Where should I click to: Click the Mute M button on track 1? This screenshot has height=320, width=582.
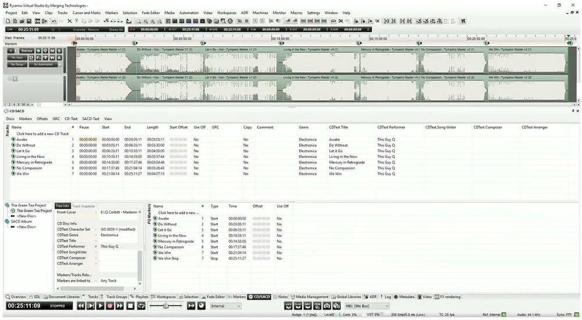[x=52, y=51]
